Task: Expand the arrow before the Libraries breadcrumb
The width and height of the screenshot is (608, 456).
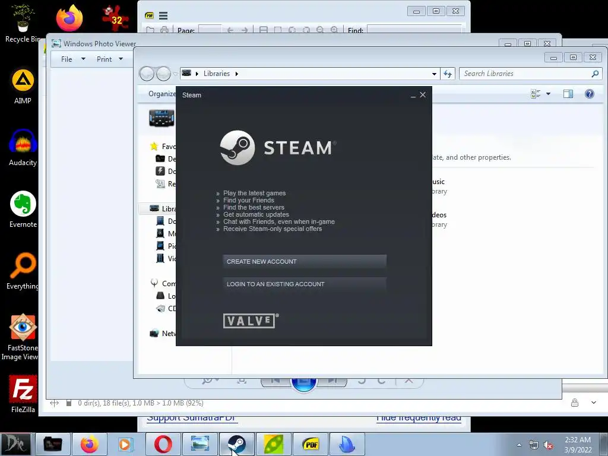Action: (197, 74)
